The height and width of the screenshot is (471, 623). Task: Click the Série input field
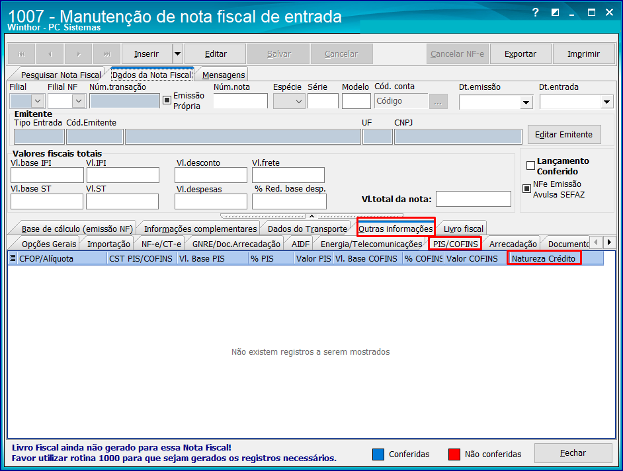tap(323, 101)
